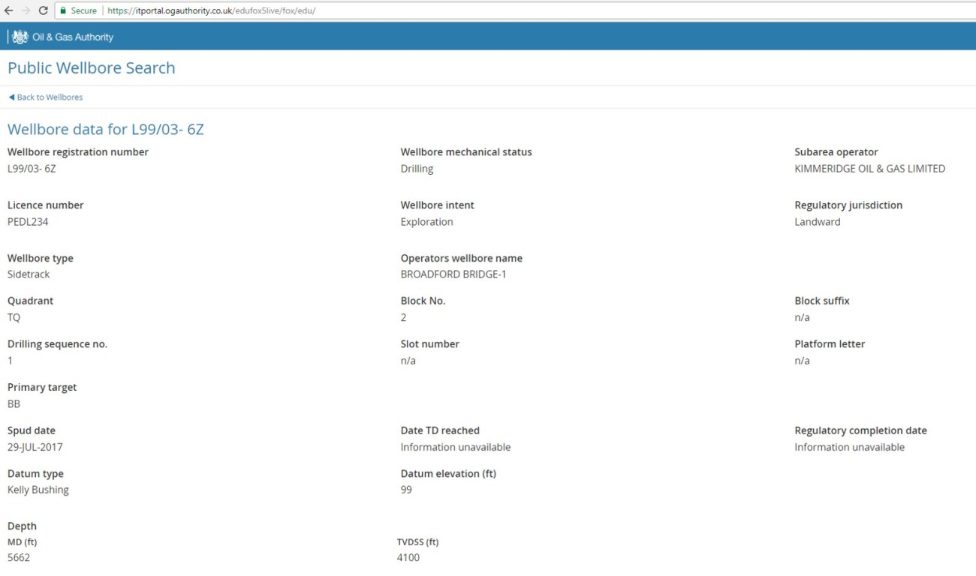This screenshot has width=976, height=576.
Task: Select the MD depth value 5662
Action: coord(19,558)
